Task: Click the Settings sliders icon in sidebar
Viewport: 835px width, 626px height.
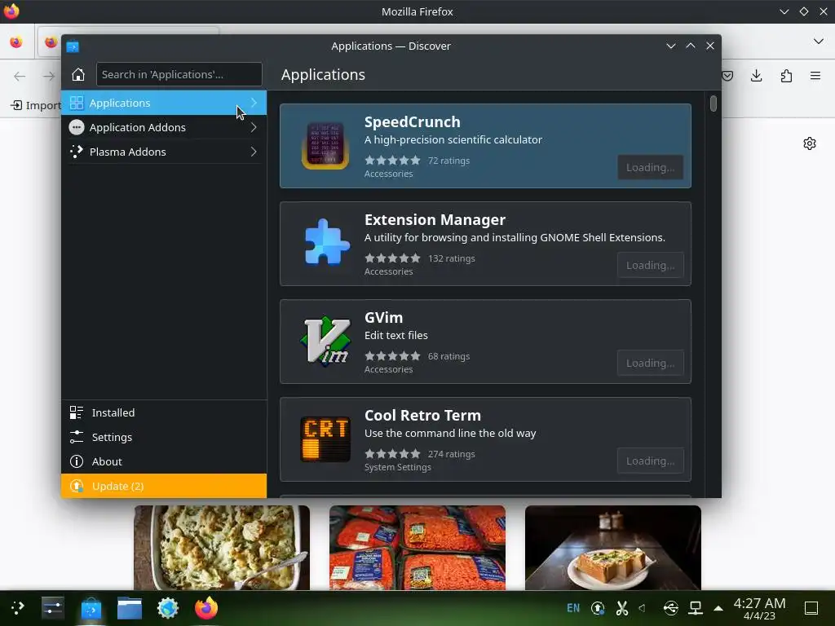Action: click(77, 437)
